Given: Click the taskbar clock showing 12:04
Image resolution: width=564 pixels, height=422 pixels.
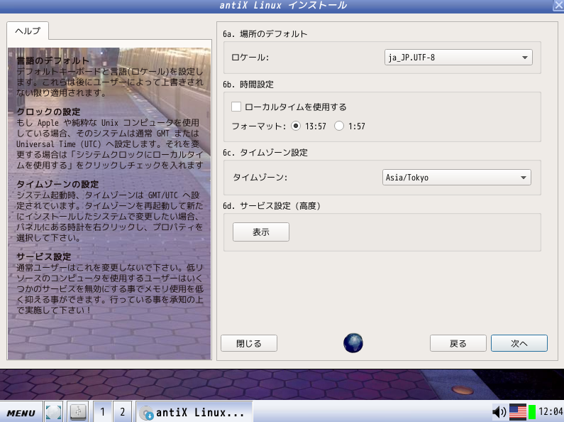Looking at the screenshot, I should (x=551, y=411).
